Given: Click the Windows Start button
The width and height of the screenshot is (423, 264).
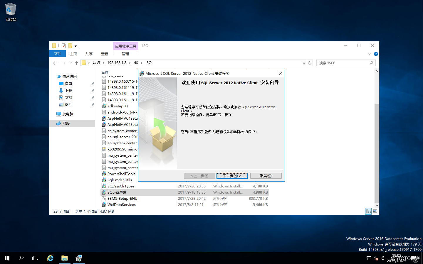Looking at the screenshot, I should click(x=7, y=258).
